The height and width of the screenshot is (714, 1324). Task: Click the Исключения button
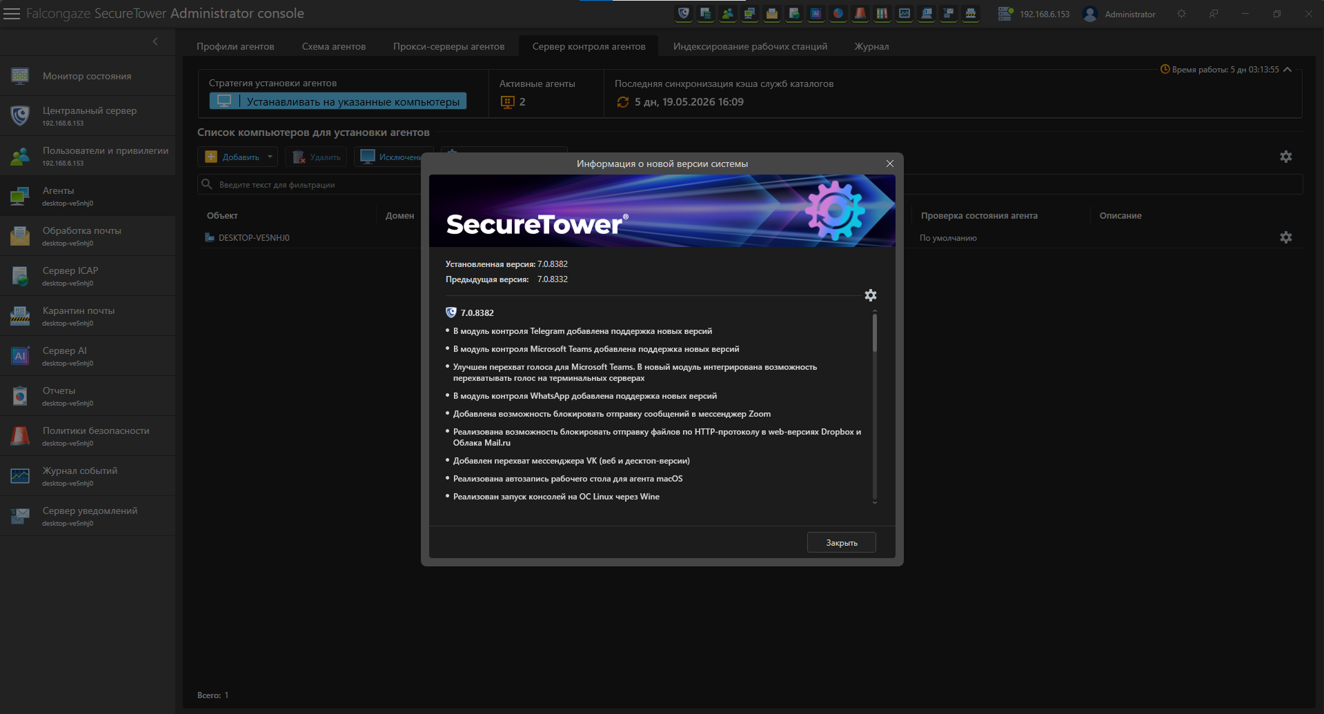click(391, 157)
